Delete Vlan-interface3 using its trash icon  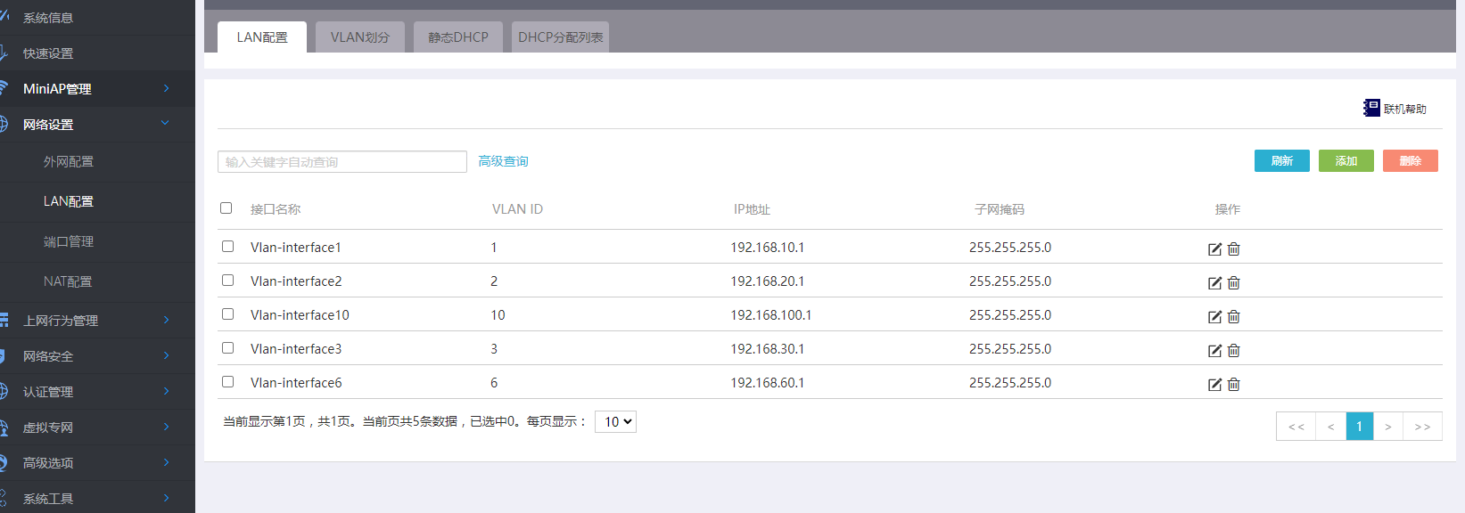tap(1234, 351)
